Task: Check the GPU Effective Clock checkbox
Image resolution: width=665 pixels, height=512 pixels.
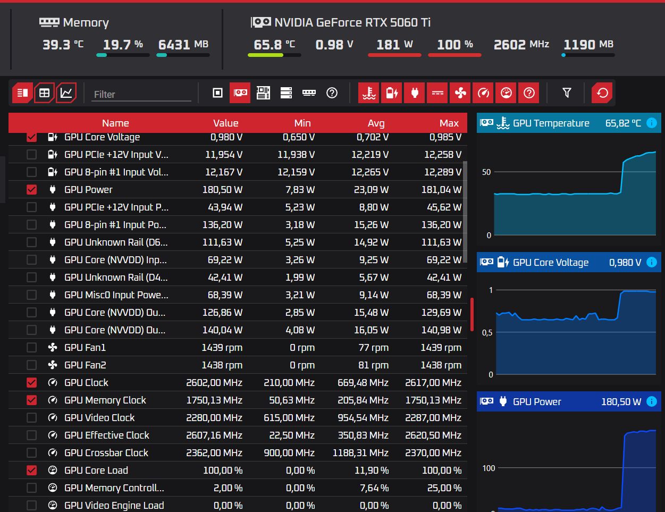Action: pos(31,435)
